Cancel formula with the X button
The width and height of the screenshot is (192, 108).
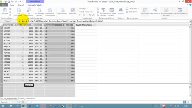[x=19, y=21]
